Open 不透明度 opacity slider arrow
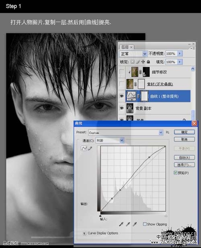Image resolution: width=201 pixels, height=248 pixels. pos(180,54)
